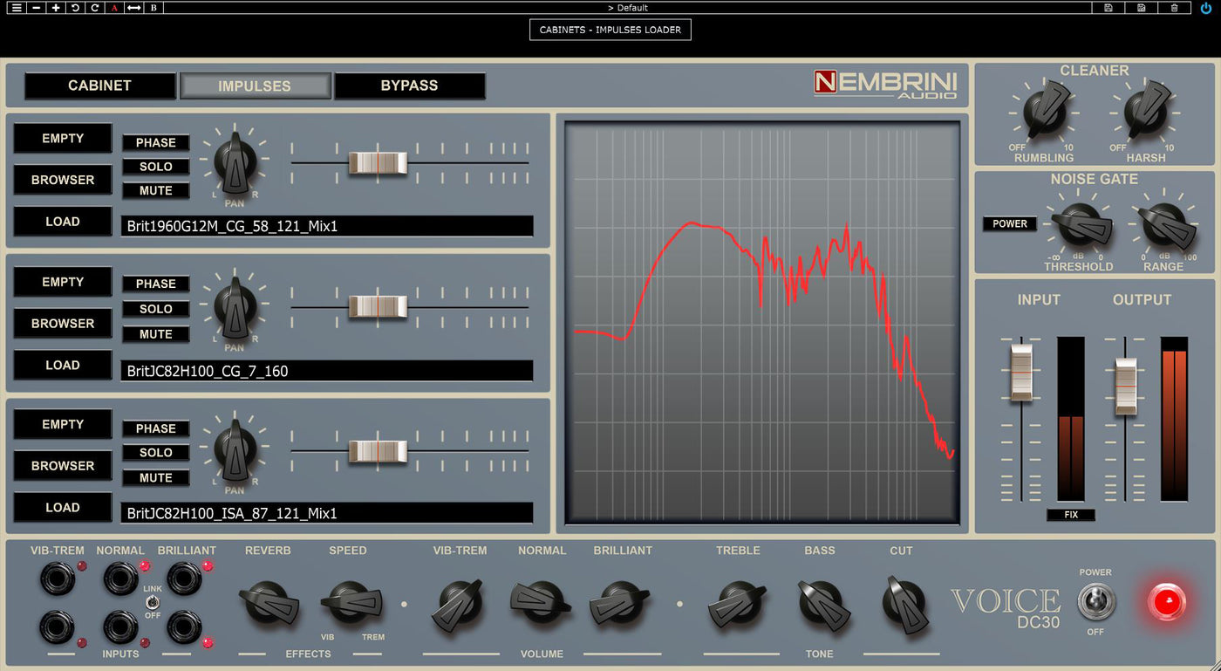Open the Default preset name dropdown
Screen dimensions: 1221x671
pyautogui.click(x=627, y=8)
